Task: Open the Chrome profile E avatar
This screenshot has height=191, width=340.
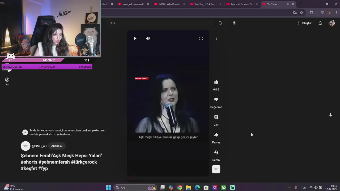Action: 329,12
